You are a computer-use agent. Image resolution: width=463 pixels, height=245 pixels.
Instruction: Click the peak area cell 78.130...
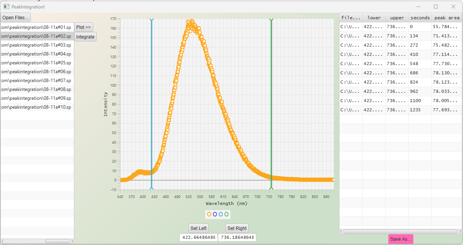[447, 73]
